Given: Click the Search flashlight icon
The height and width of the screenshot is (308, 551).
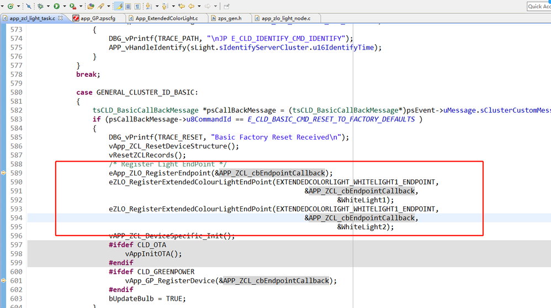Looking at the screenshot, I should pos(101,6).
